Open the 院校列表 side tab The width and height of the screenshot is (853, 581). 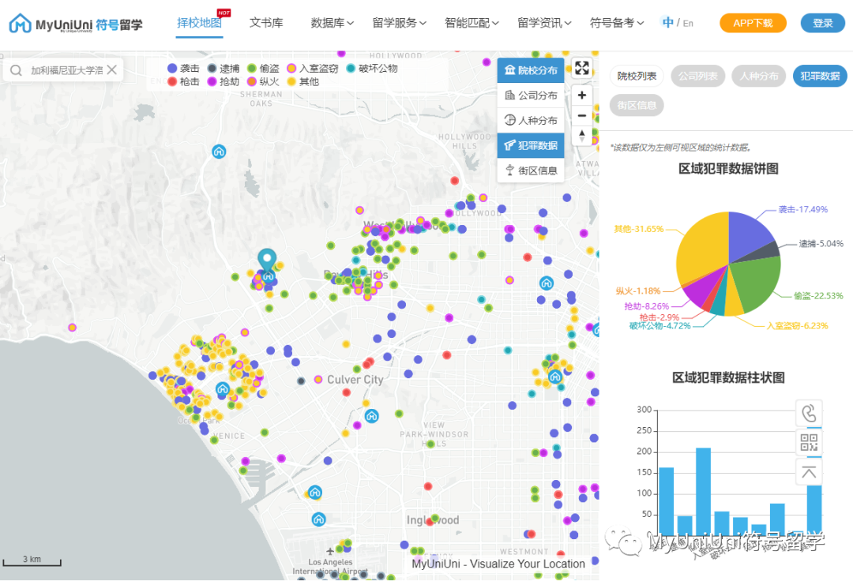pos(637,76)
